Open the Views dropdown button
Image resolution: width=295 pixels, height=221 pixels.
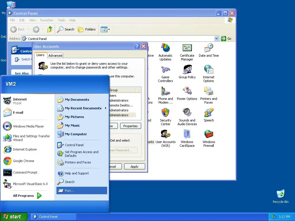[x=105, y=29]
